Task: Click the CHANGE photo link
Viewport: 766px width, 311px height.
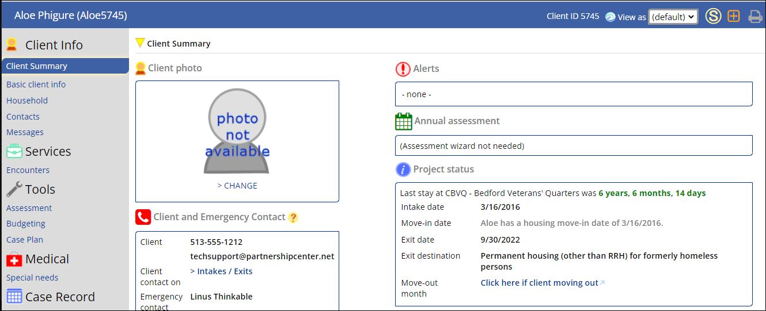Action: pyautogui.click(x=237, y=186)
